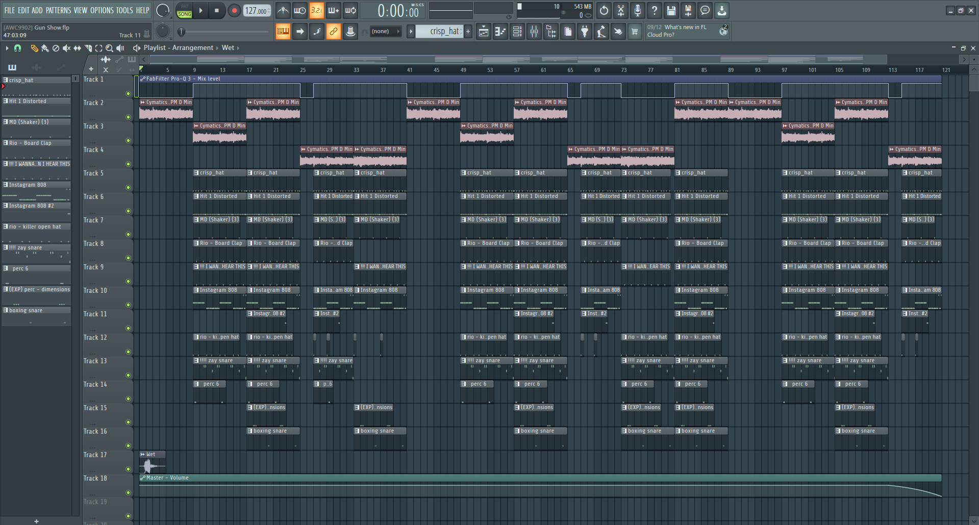Screen dimensions: 979x525
Task: Open undo history icon
Action: pyautogui.click(x=604, y=10)
